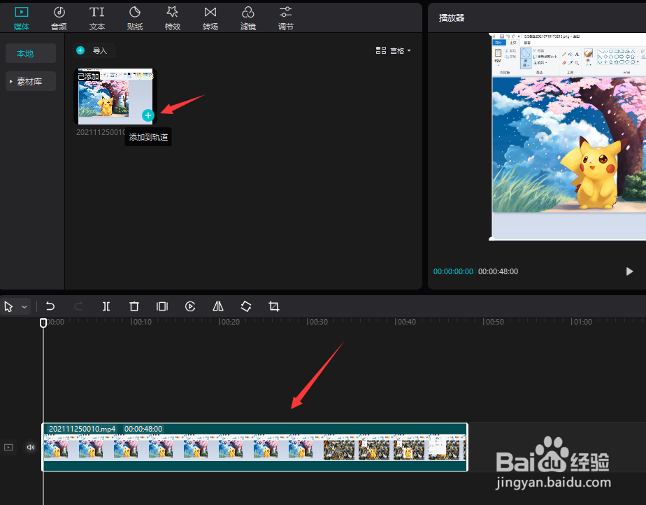
Task: Open the 转场 transitions tab
Action: (210, 19)
